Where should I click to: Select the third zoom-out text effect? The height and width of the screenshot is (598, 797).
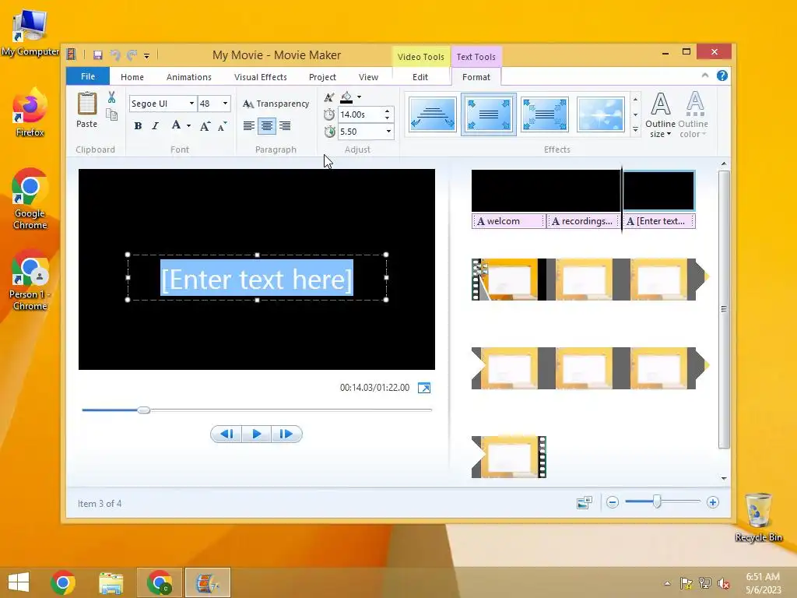(x=544, y=114)
